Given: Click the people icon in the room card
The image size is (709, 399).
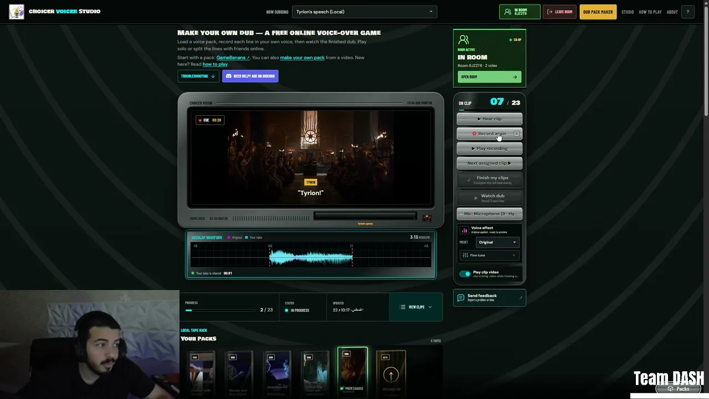Looking at the screenshot, I should pyautogui.click(x=464, y=40).
